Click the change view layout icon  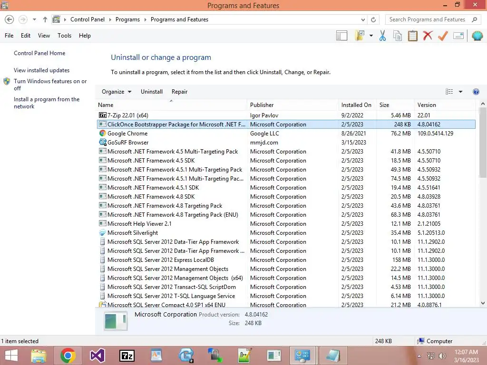coord(449,92)
